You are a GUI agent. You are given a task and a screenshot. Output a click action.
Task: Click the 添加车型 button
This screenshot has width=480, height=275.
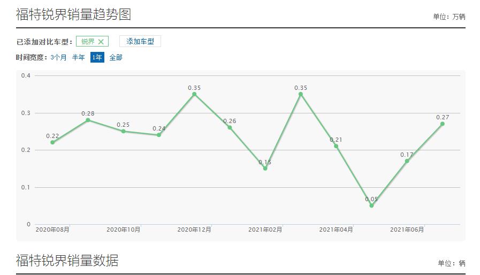click(x=140, y=41)
